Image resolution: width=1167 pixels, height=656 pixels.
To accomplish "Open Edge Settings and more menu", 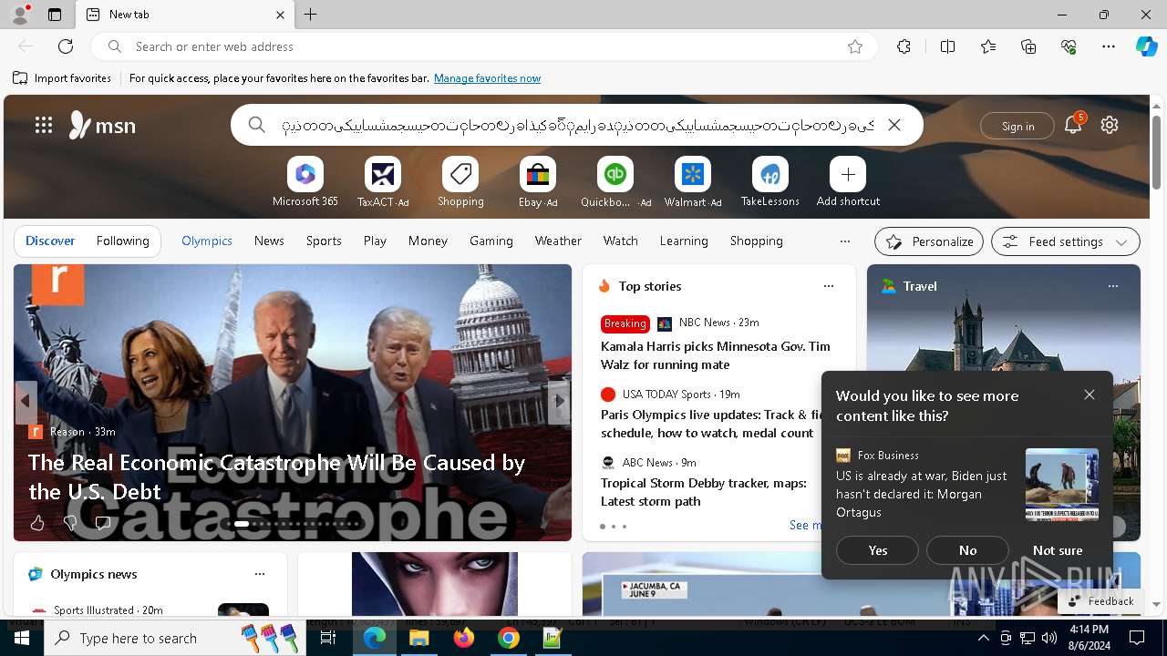I will (x=1109, y=46).
